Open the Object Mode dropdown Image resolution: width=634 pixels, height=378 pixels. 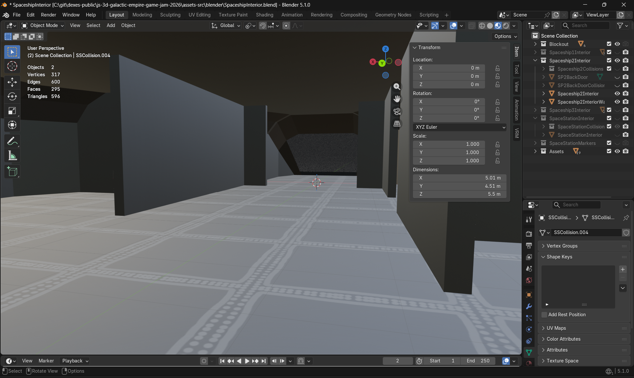click(x=42, y=25)
